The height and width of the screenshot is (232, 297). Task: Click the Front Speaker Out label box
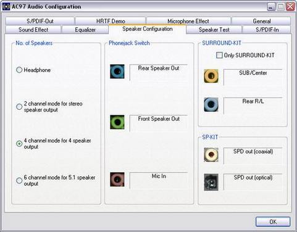point(159,123)
